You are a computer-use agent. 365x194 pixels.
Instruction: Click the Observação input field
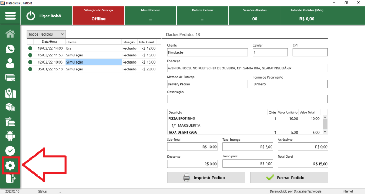coord(247,99)
